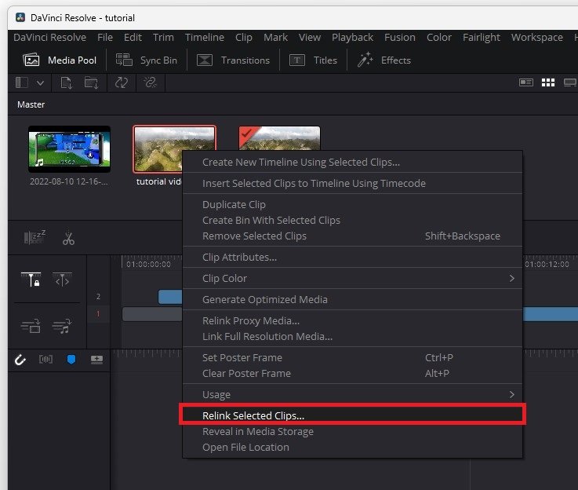Viewport: 578px width, 490px height.
Task: Open the Fusion menu in menu bar
Action: point(399,37)
